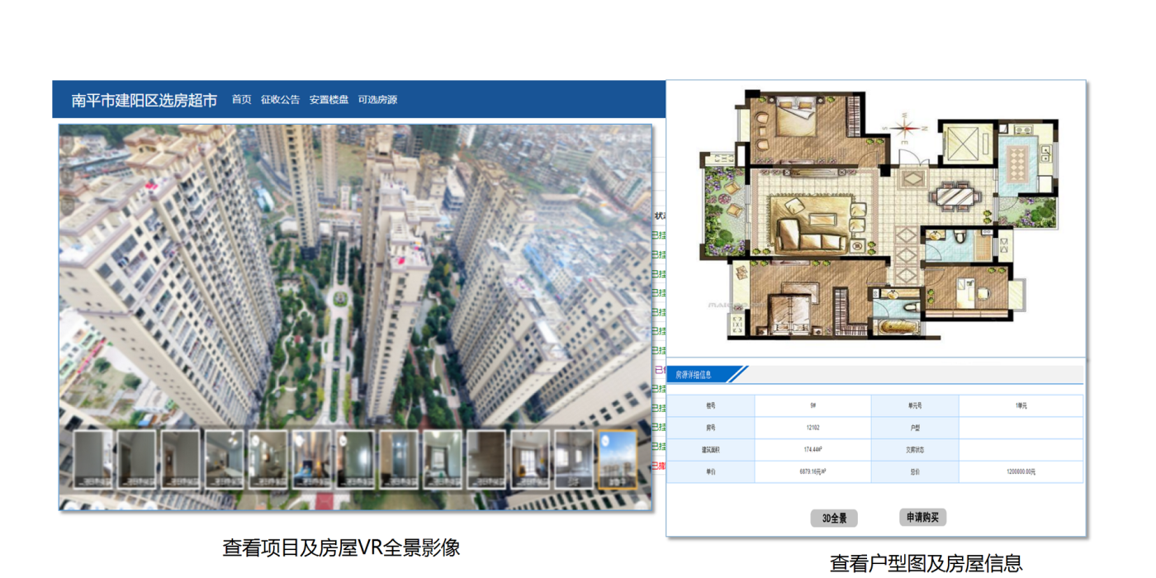
Task: Select the thumbnail showing a yellow chair by window
Action: [529, 460]
